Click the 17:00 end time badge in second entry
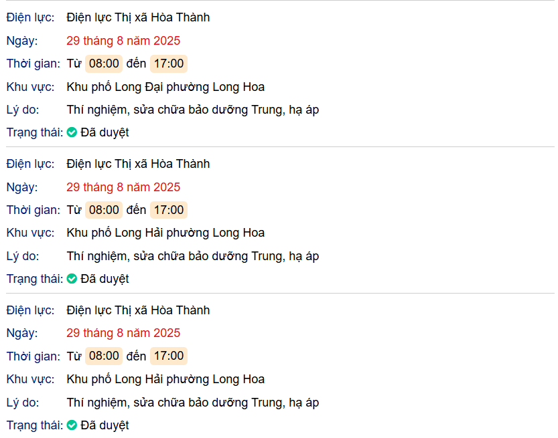 coord(169,210)
